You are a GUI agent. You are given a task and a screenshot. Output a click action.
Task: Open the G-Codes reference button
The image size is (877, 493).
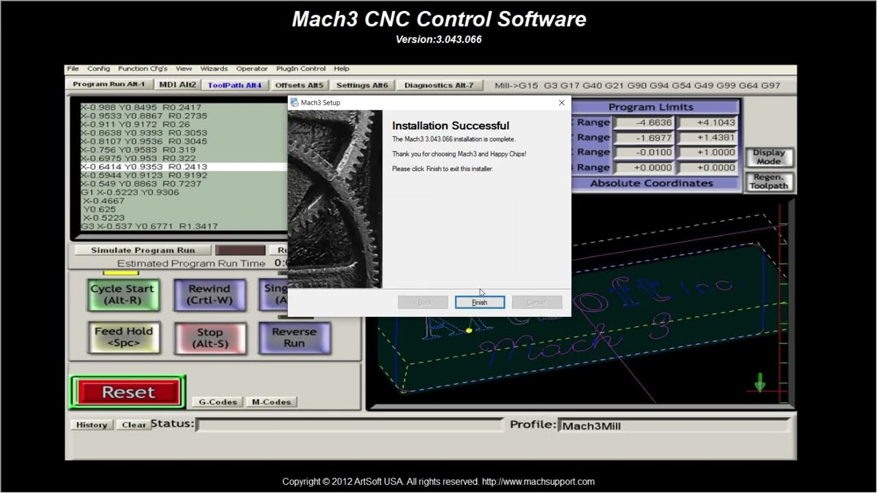coord(218,402)
